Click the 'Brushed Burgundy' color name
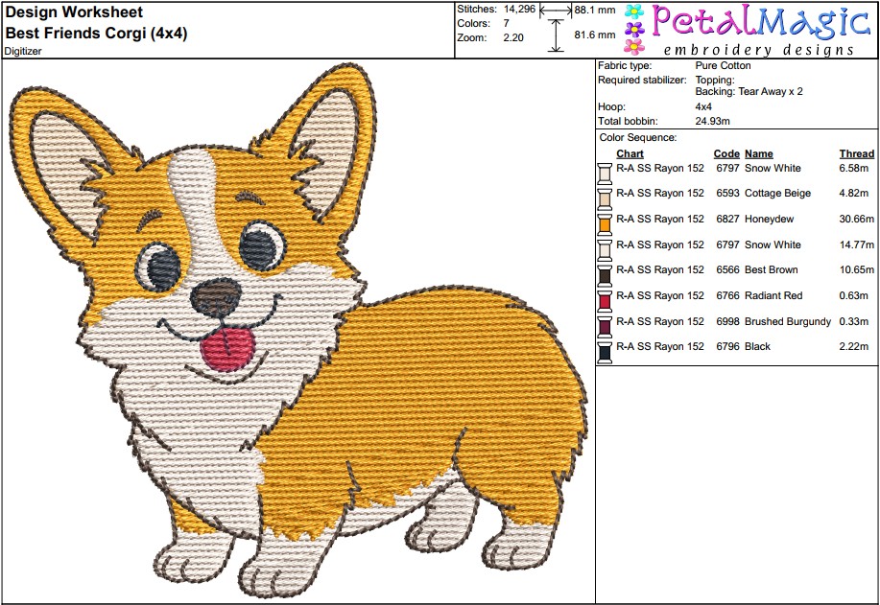The image size is (880, 605). 788,321
